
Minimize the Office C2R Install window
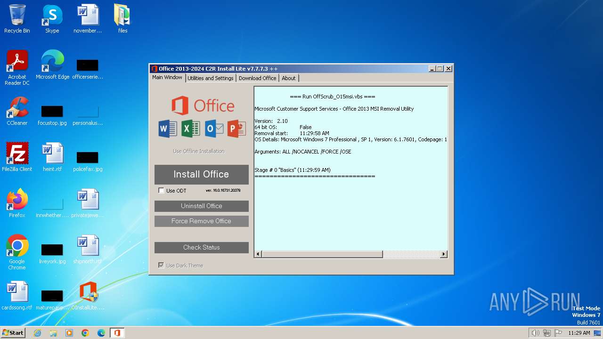click(x=432, y=69)
